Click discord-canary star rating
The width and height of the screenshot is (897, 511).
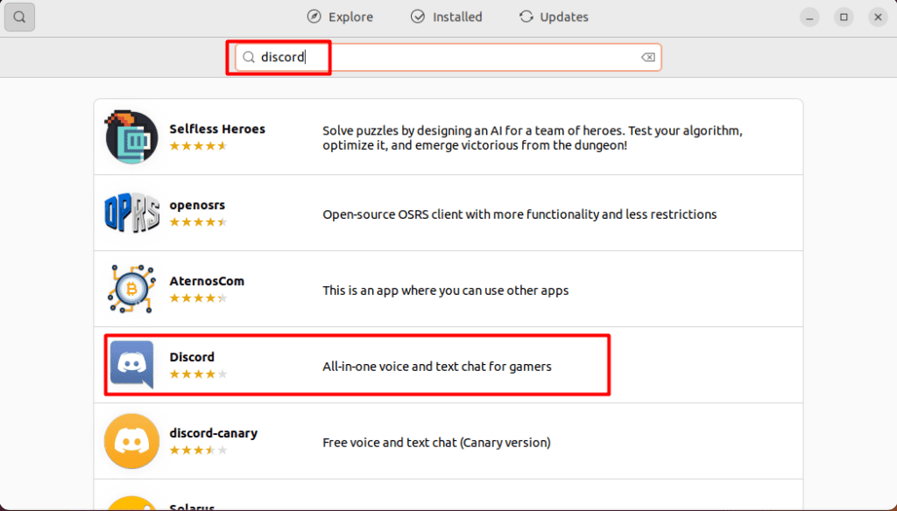[x=199, y=451]
